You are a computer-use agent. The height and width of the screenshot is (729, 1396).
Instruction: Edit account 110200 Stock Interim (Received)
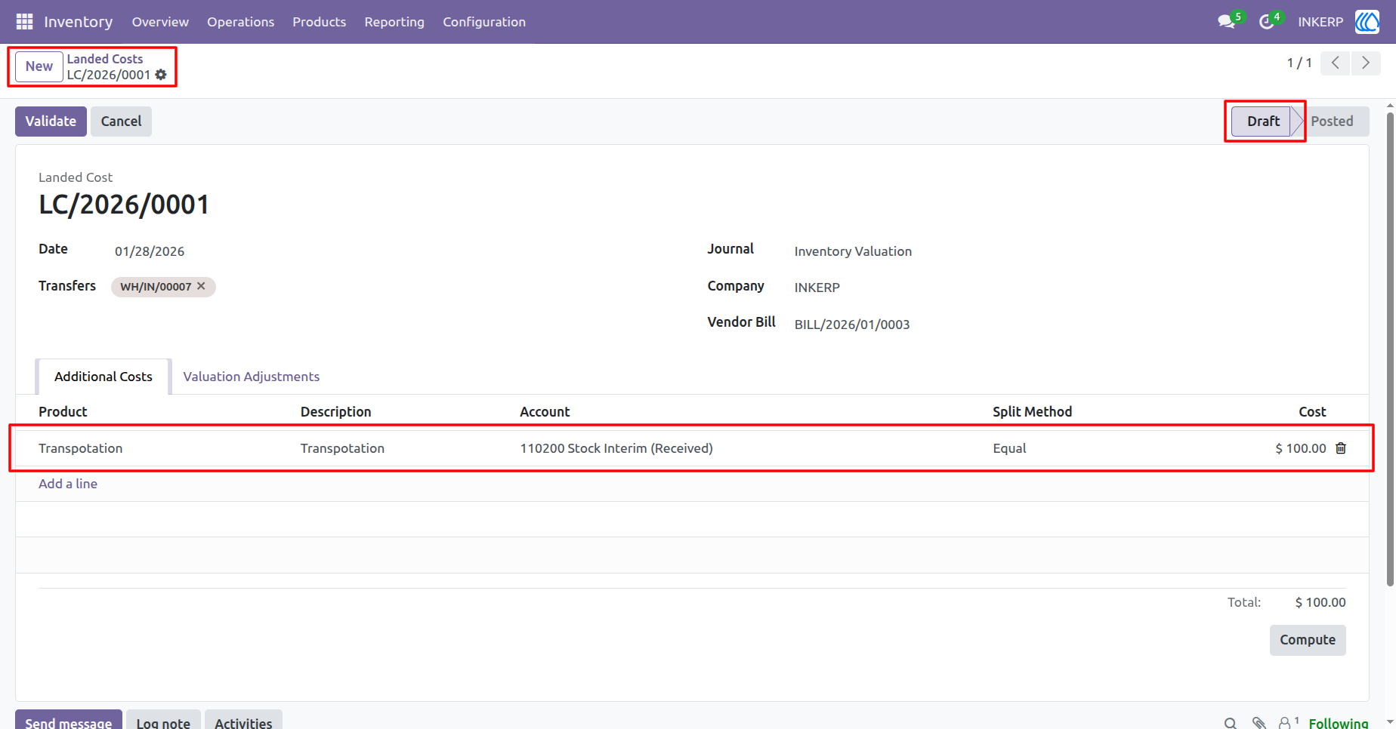[616, 448]
